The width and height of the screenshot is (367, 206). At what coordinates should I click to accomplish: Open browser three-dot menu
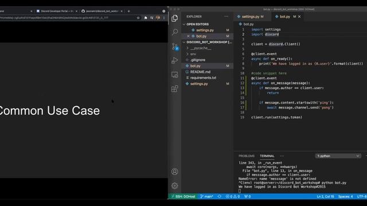pyautogui.click(x=164, y=18)
